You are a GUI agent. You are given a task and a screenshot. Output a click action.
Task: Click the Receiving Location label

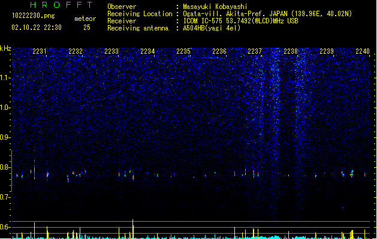pyautogui.click(x=140, y=14)
